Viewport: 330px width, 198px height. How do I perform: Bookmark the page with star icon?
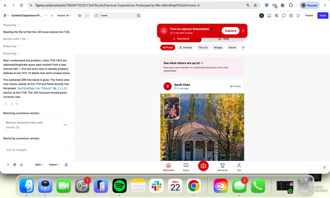point(255,5)
